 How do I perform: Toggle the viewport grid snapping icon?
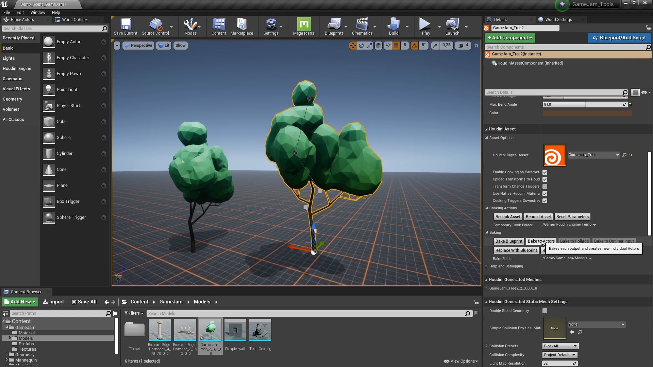click(396, 46)
